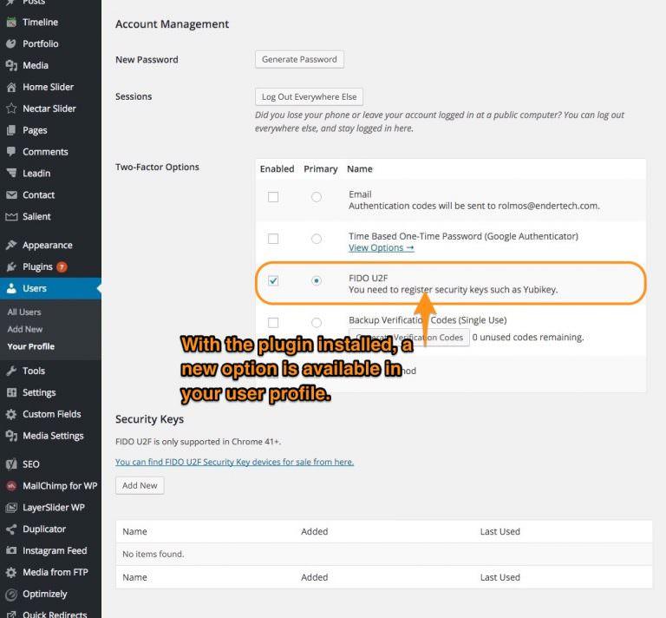Click the Generate Password button
Image resolution: width=666 pixels, height=618 pixels.
coord(299,59)
